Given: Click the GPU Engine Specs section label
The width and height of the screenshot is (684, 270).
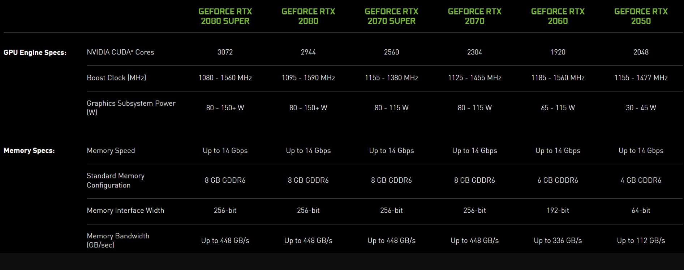Looking at the screenshot, I should point(35,53).
